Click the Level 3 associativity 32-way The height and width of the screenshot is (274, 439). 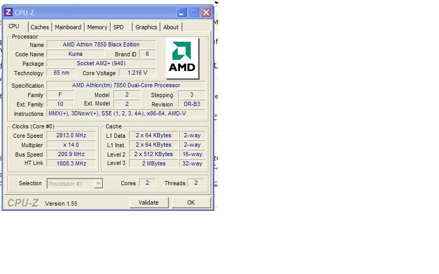(192, 163)
